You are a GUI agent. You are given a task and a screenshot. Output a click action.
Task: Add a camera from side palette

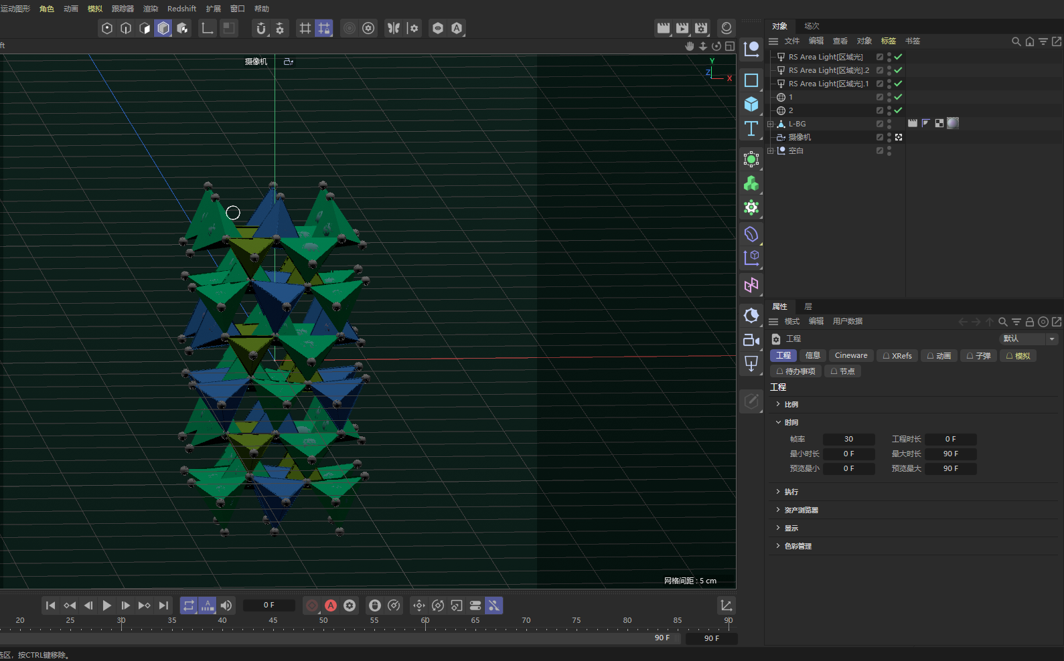[x=751, y=340]
